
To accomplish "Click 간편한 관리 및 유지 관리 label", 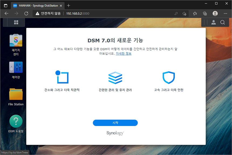I will pyautogui.click(x=115, y=90).
